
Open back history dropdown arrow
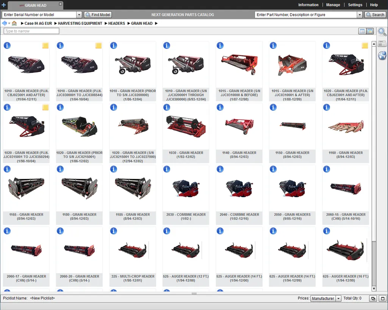click(9, 24)
